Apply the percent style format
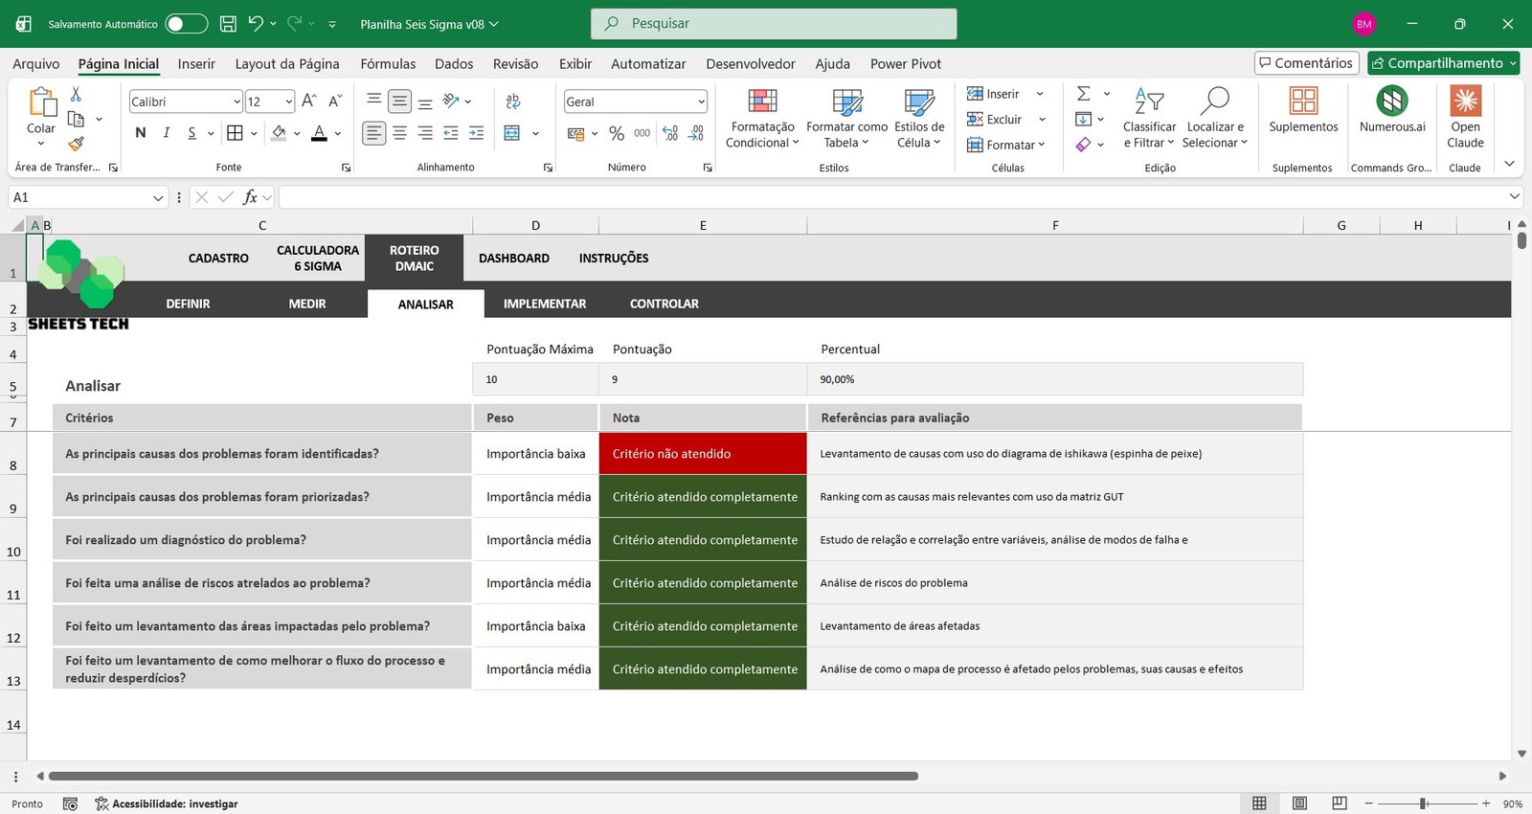The image size is (1532, 814). point(617,133)
